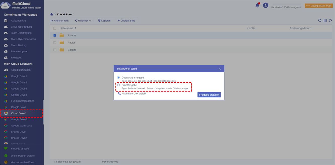
Task: Click the Cloud hinzufügen plus-cloud icon
Action: click(x=6, y=70)
